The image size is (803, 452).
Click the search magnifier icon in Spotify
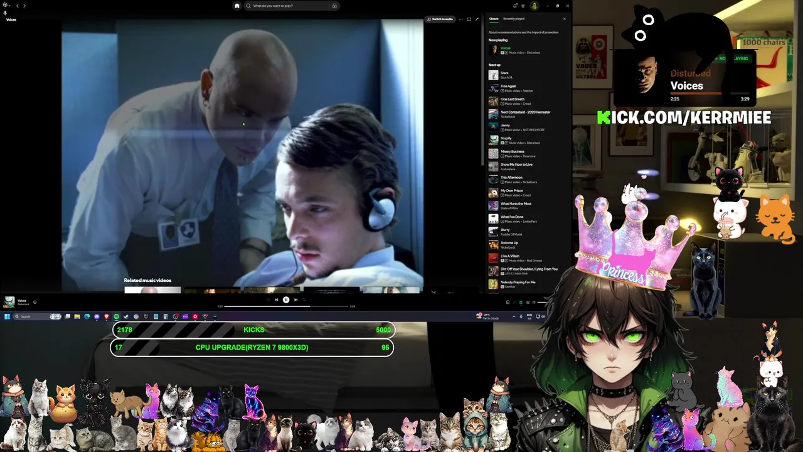(x=248, y=6)
